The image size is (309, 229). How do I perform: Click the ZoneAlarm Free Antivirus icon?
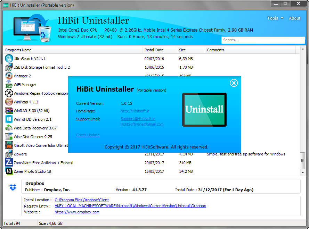click(9, 163)
